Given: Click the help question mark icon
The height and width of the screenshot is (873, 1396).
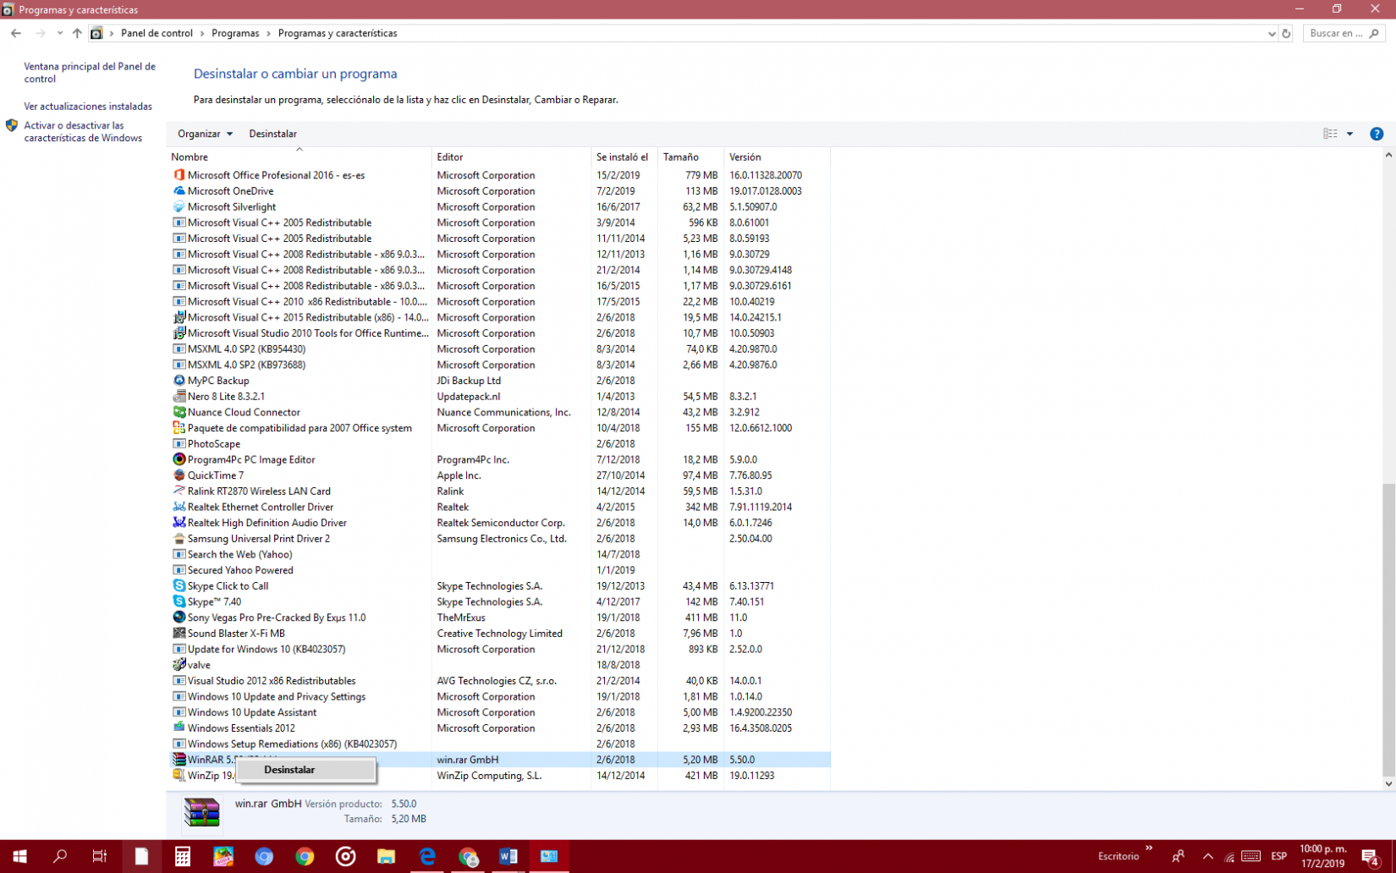Looking at the screenshot, I should pos(1377,134).
